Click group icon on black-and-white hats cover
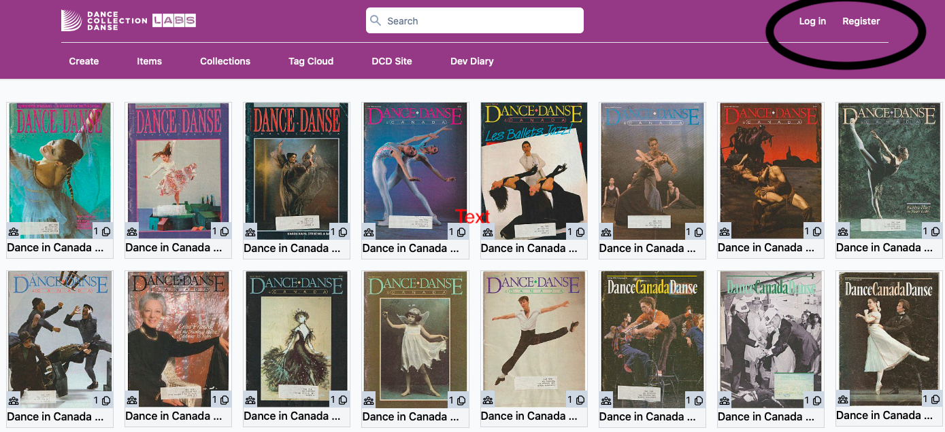Screen dimensions: 945x432 (x=724, y=401)
